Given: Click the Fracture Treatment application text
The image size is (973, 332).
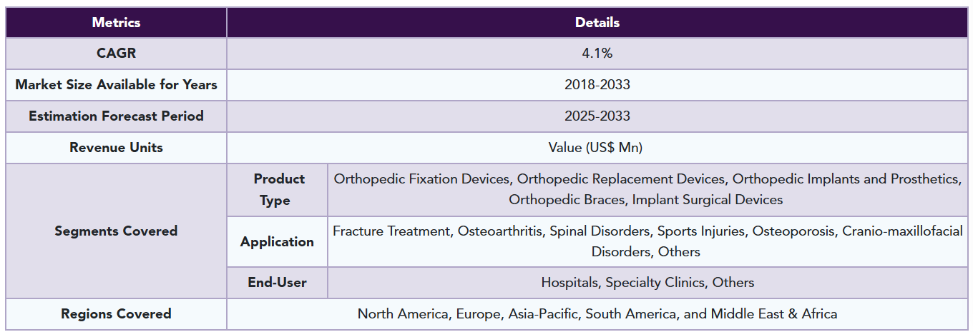Looking at the screenshot, I should [x=391, y=231].
